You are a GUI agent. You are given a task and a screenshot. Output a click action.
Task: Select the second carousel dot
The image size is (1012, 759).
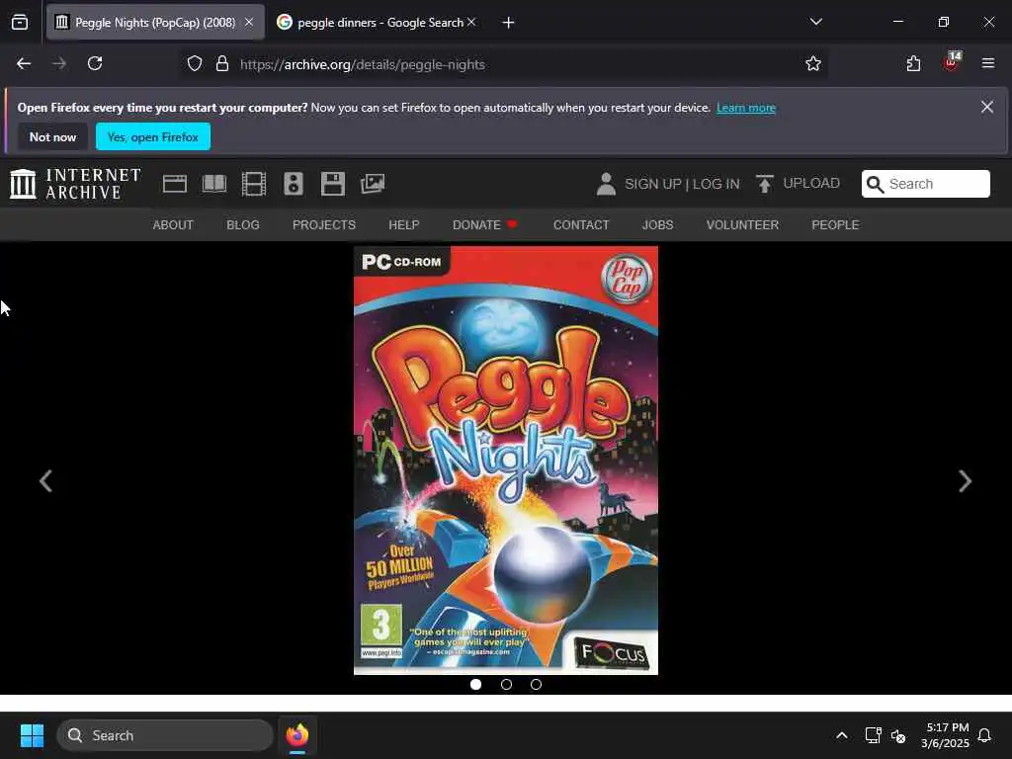tap(506, 684)
